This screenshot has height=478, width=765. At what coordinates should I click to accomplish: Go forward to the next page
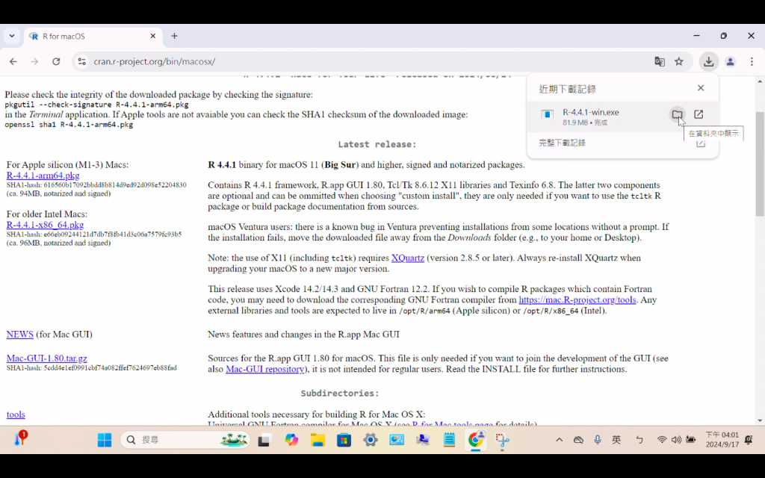(x=34, y=61)
